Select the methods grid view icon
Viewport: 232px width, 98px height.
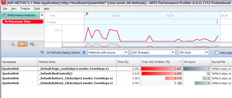23,44
